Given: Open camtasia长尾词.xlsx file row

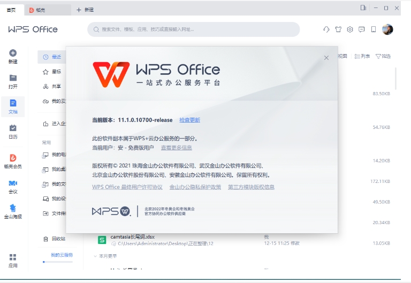Looking at the screenshot, I should coord(244,240).
